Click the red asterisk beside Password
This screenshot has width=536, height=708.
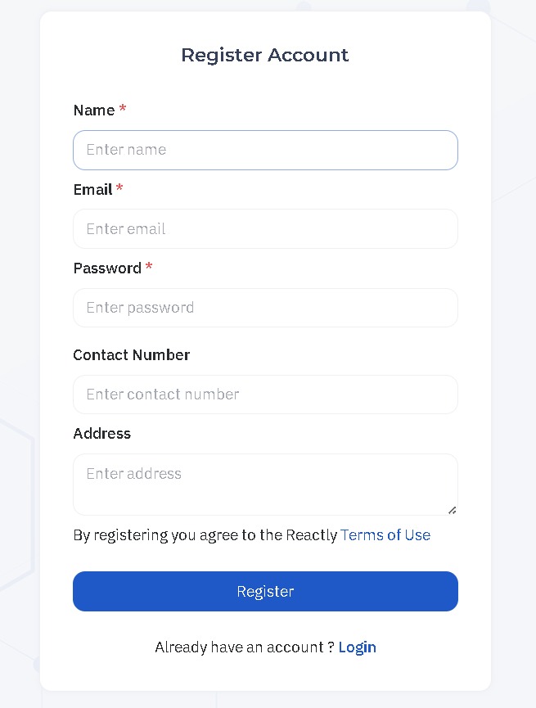pos(149,268)
